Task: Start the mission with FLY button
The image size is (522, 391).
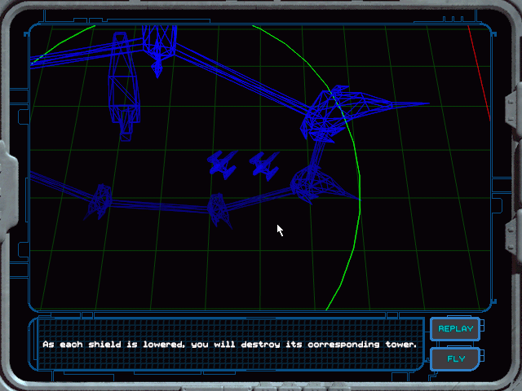Action: [x=455, y=358]
